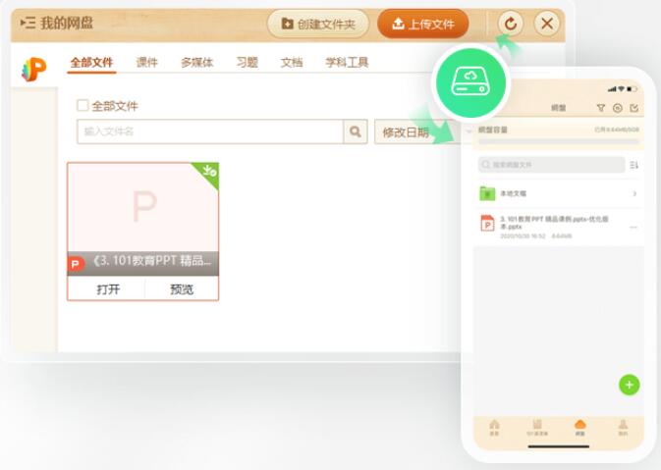Tap the green plus add button on phone

pos(629,385)
